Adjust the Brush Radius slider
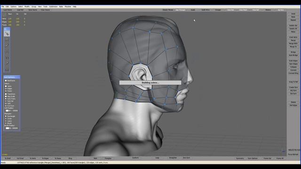 [11, 128]
